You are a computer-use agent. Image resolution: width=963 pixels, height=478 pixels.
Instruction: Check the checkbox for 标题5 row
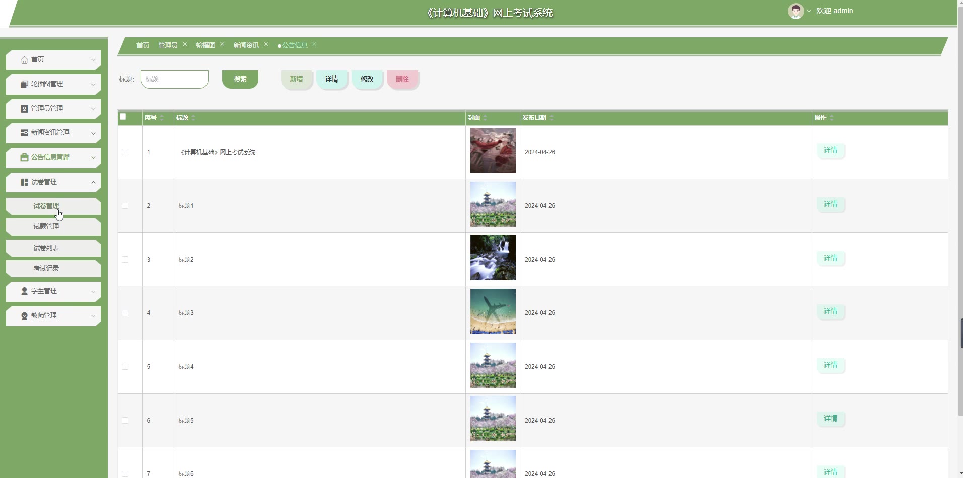tap(125, 421)
